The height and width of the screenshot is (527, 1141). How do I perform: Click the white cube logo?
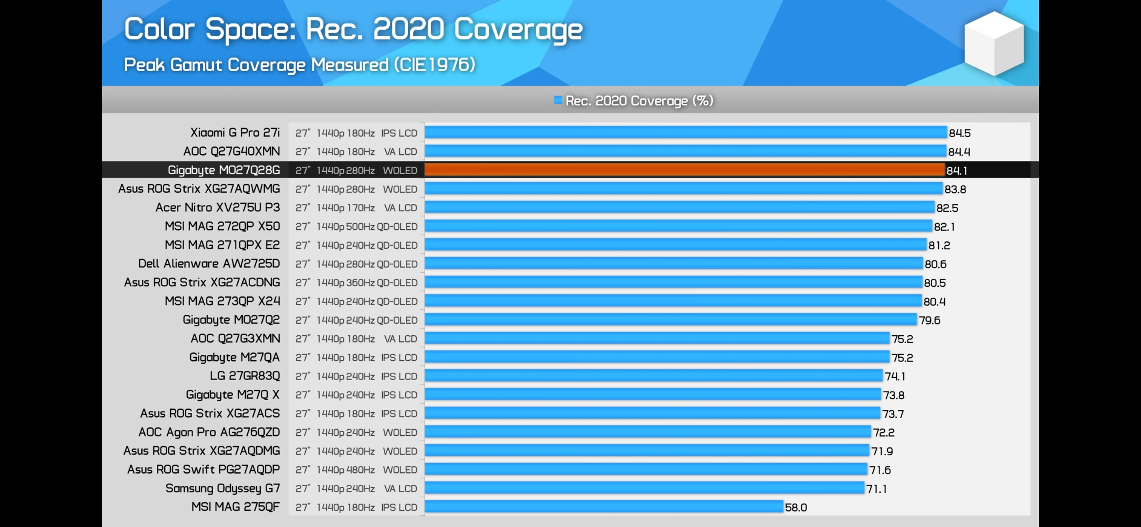tap(994, 43)
